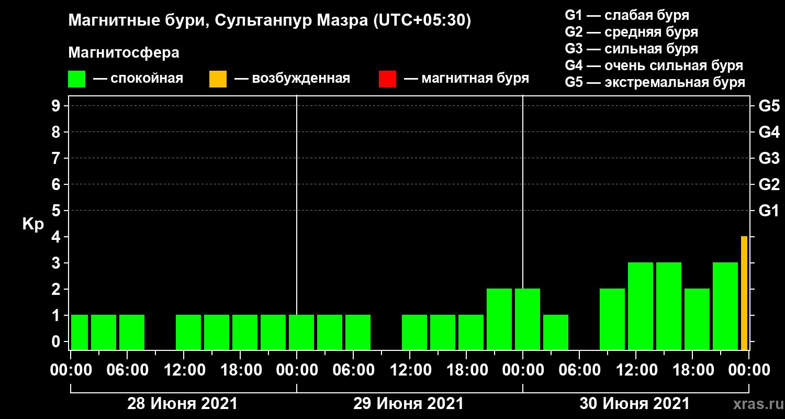This screenshot has width=785, height=419.
Task: Click the right-axis 'G1' storm level label
Action: pos(769,211)
